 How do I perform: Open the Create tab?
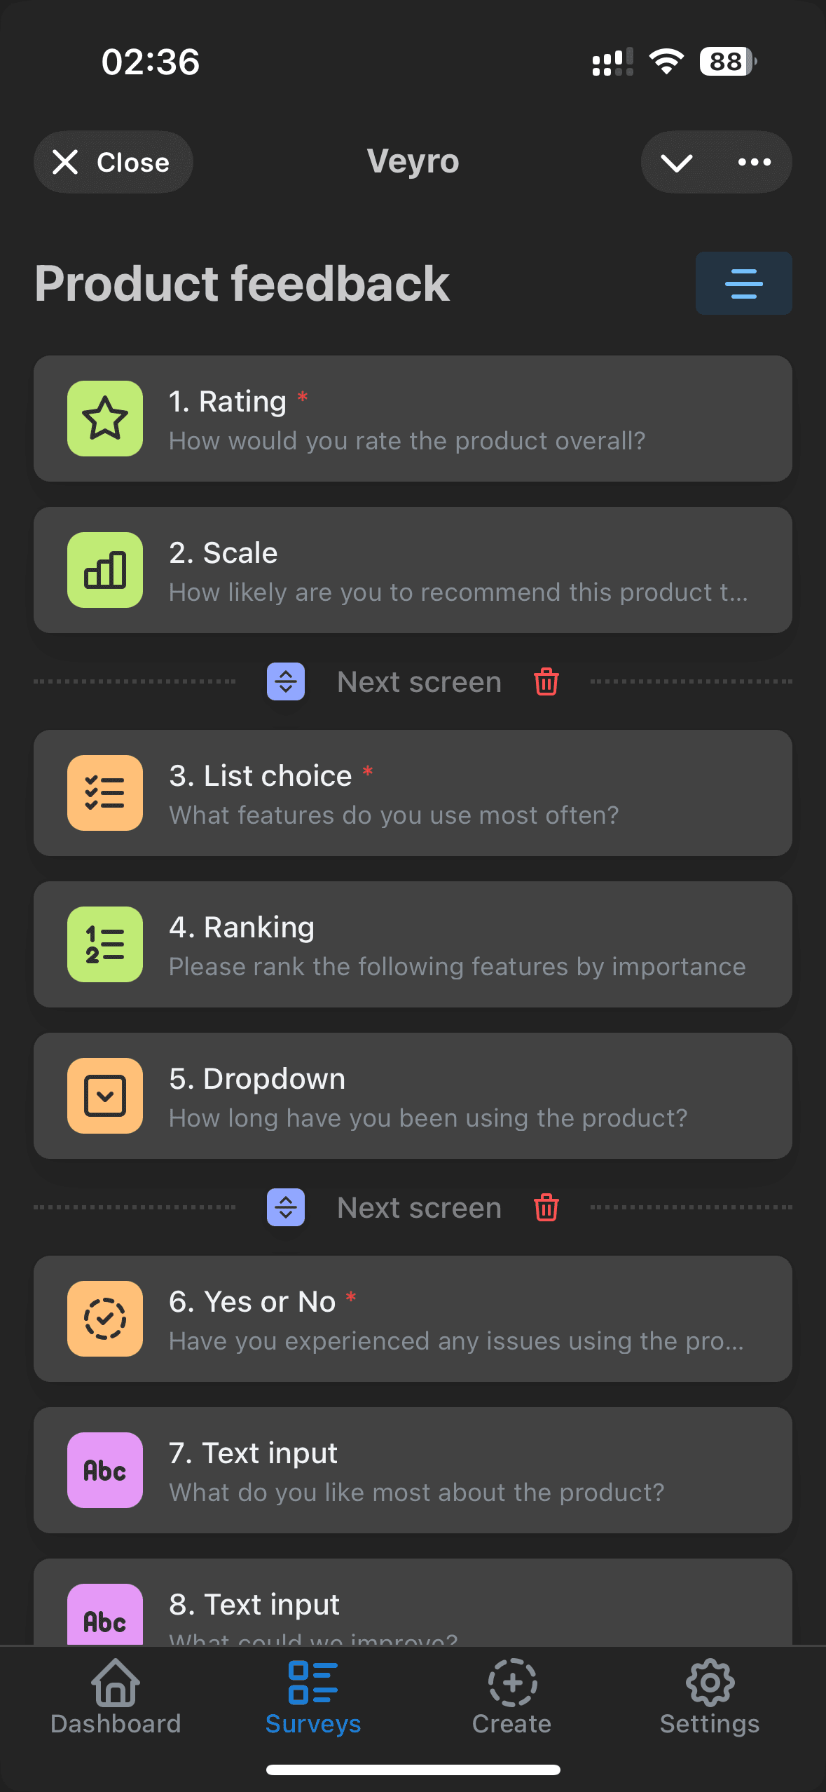511,1697
